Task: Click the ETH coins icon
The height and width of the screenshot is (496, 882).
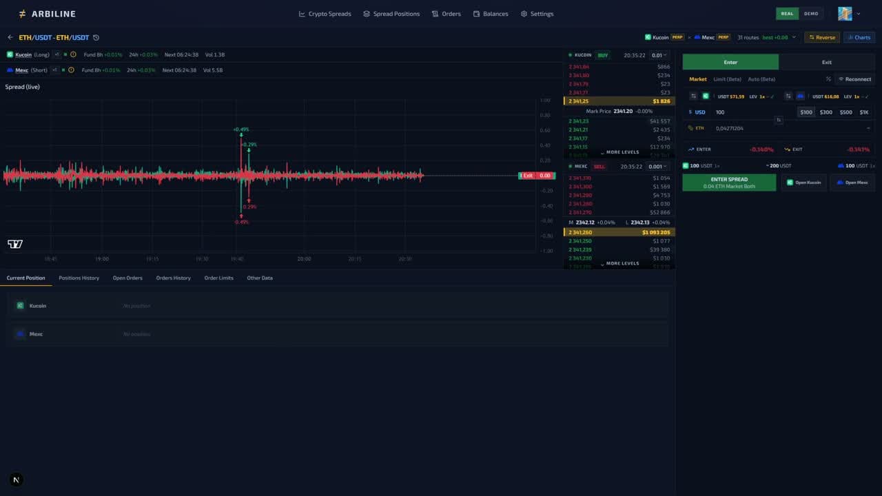Action: [x=690, y=128]
